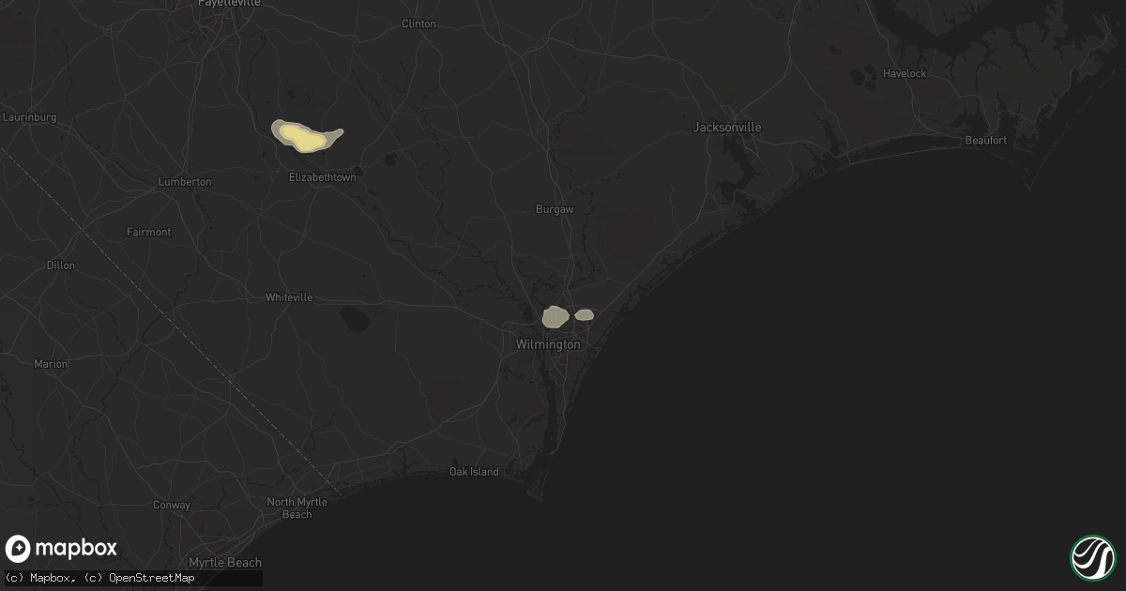The image size is (1126, 591).
Task: Click the Fairmont label
Action: [x=149, y=232]
